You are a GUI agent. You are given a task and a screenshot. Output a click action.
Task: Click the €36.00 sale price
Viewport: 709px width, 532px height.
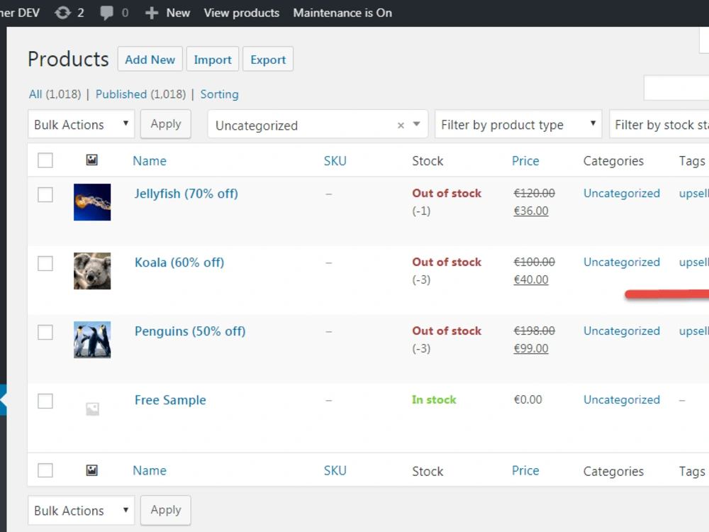pyautogui.click(x=531, y=211)
